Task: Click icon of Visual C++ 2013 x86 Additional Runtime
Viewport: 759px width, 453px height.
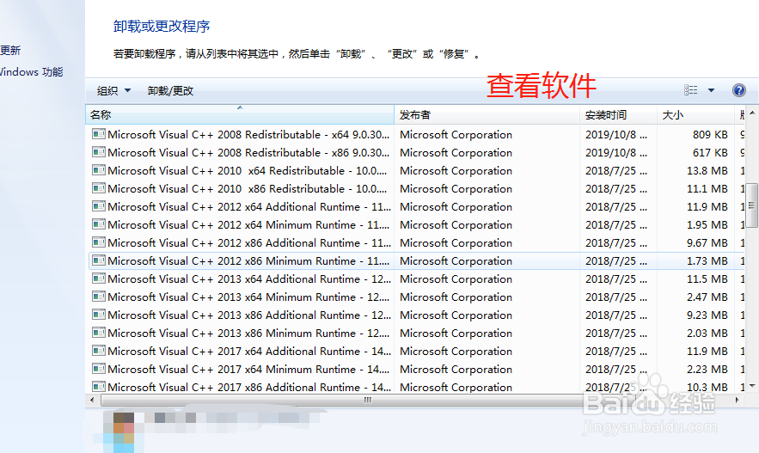Action: (x=99, y=315)
